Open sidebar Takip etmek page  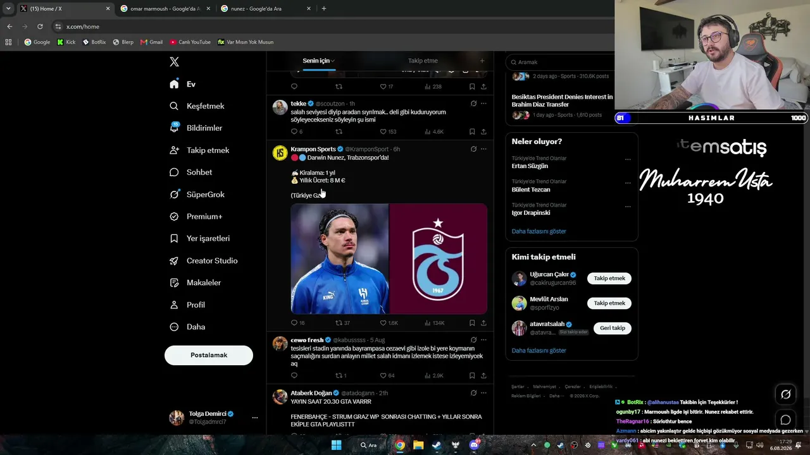coord(199,150)
